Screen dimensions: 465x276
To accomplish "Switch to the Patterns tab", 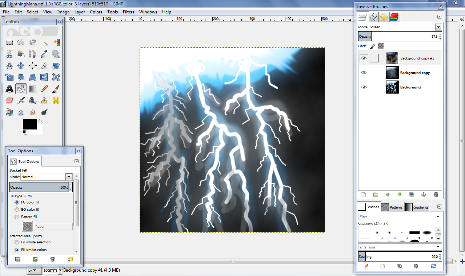I will (392, 207).
